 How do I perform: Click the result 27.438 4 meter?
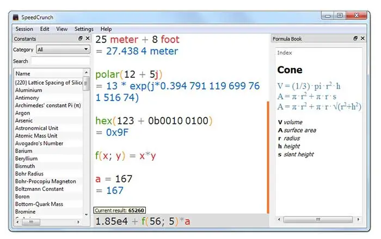[142, 51]
